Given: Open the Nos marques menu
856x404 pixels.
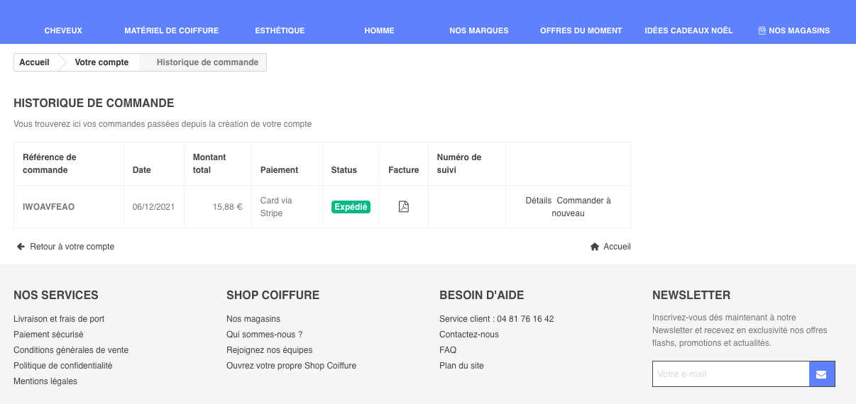Looking at the screenshot, I should (479, 30).
